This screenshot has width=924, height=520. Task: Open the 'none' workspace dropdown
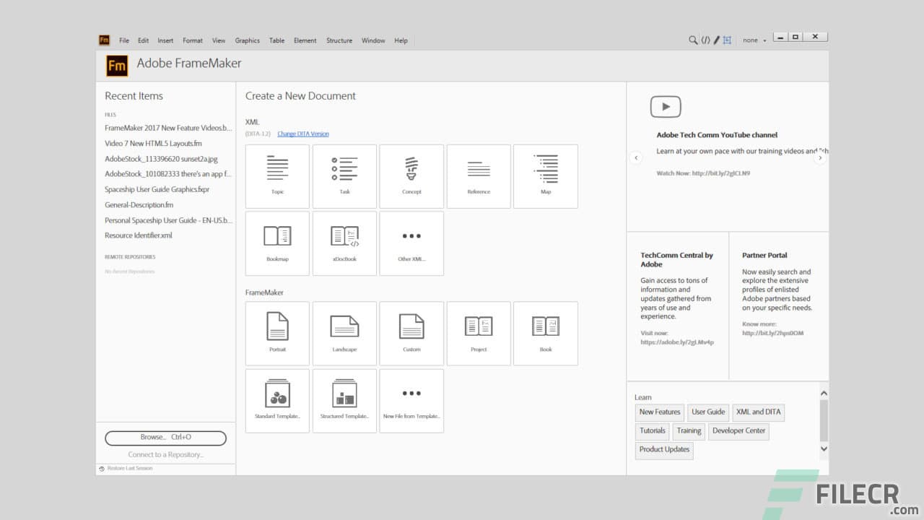click(x=754, y=40)
